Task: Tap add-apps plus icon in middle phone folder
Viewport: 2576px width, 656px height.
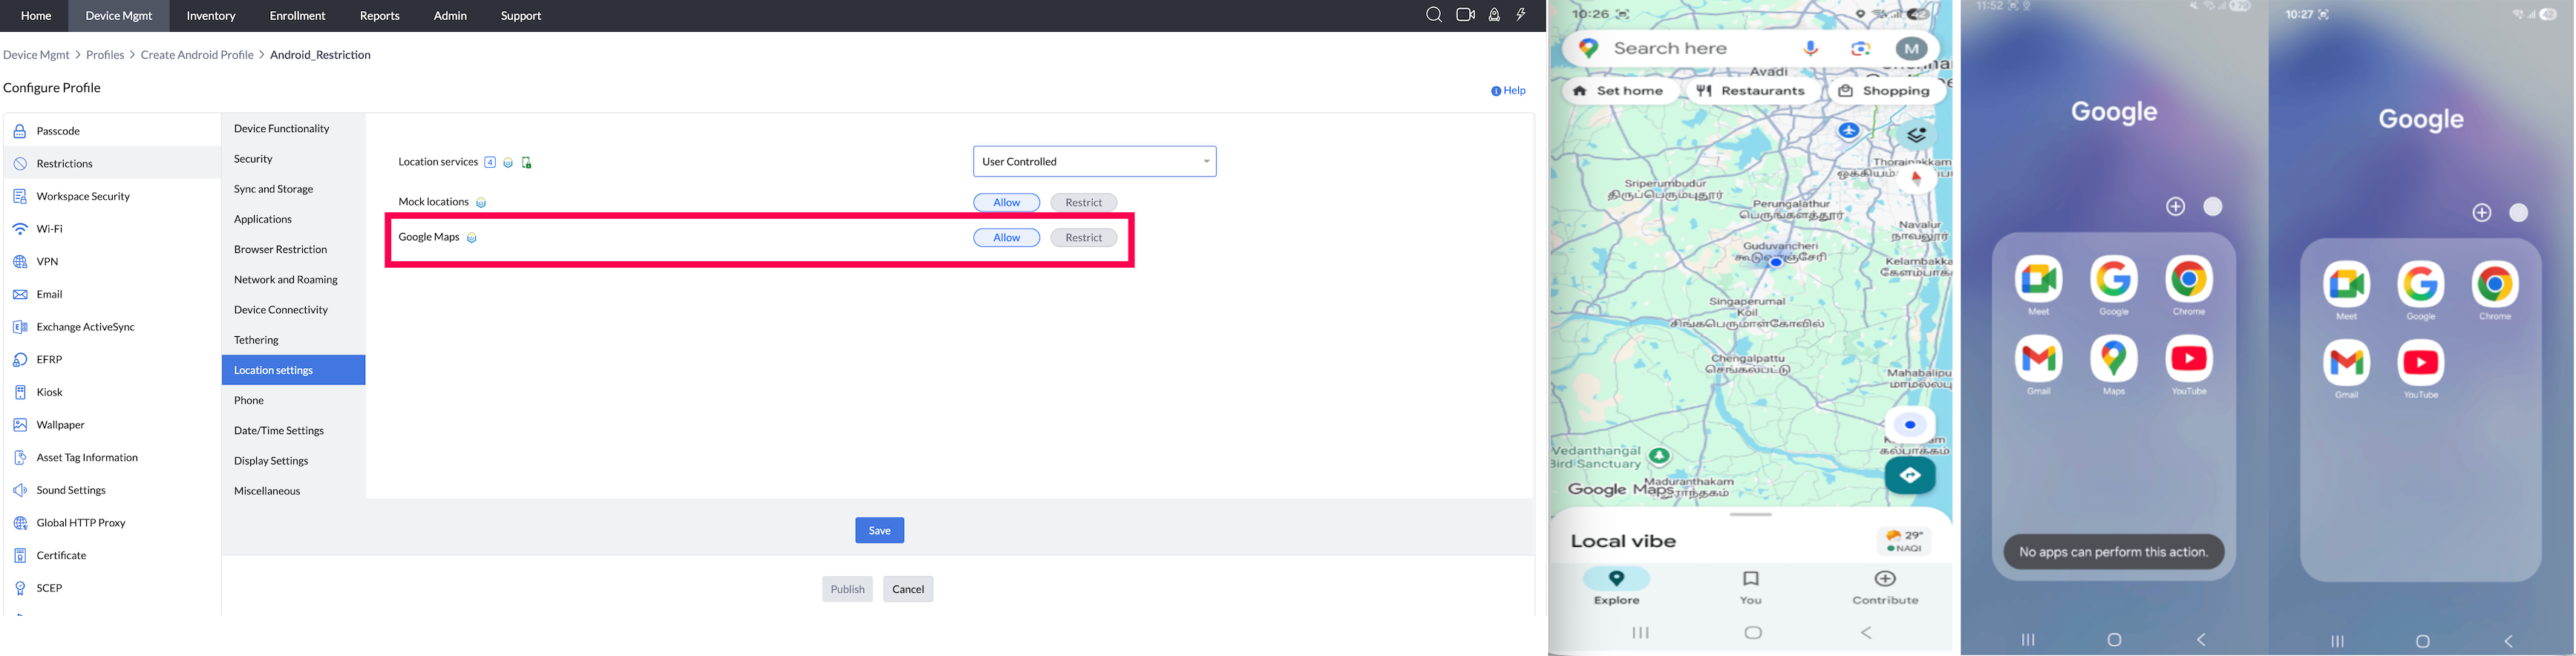Action: click(x=2175, y=207)
